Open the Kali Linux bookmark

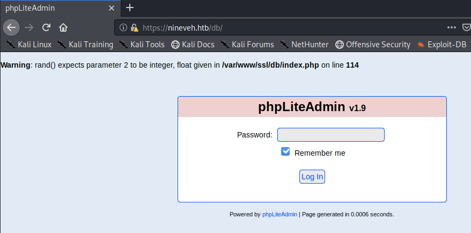pos(29,45)
